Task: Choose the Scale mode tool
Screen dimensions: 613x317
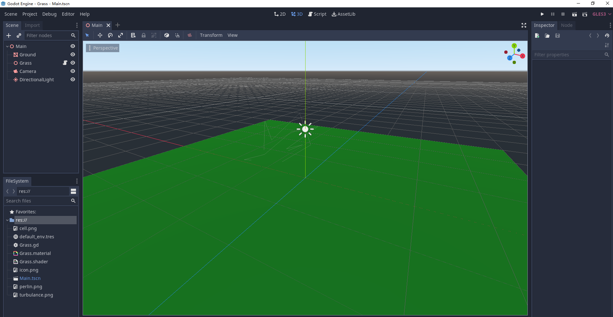Action: [121, 36]
